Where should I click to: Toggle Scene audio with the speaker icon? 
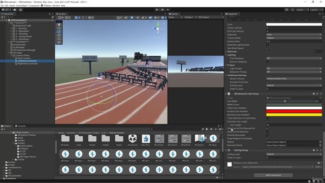click(x=138, y=18)
